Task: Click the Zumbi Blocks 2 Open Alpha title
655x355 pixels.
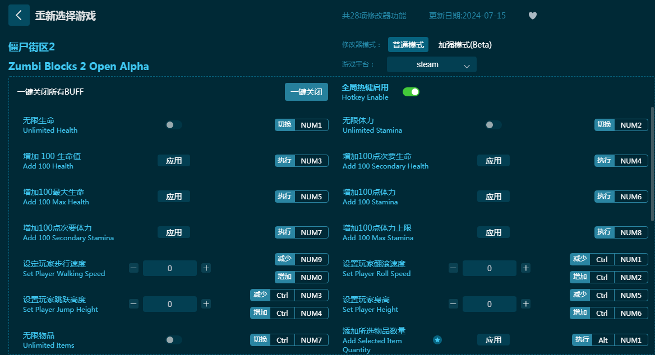Action: click(x=79, y=66)
